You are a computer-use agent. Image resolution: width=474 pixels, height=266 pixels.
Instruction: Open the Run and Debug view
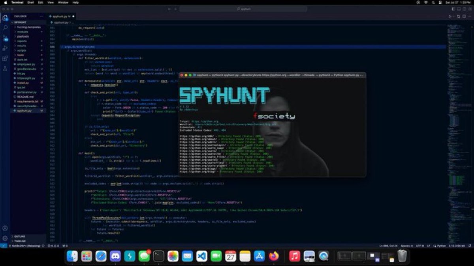tap(5, 48)
